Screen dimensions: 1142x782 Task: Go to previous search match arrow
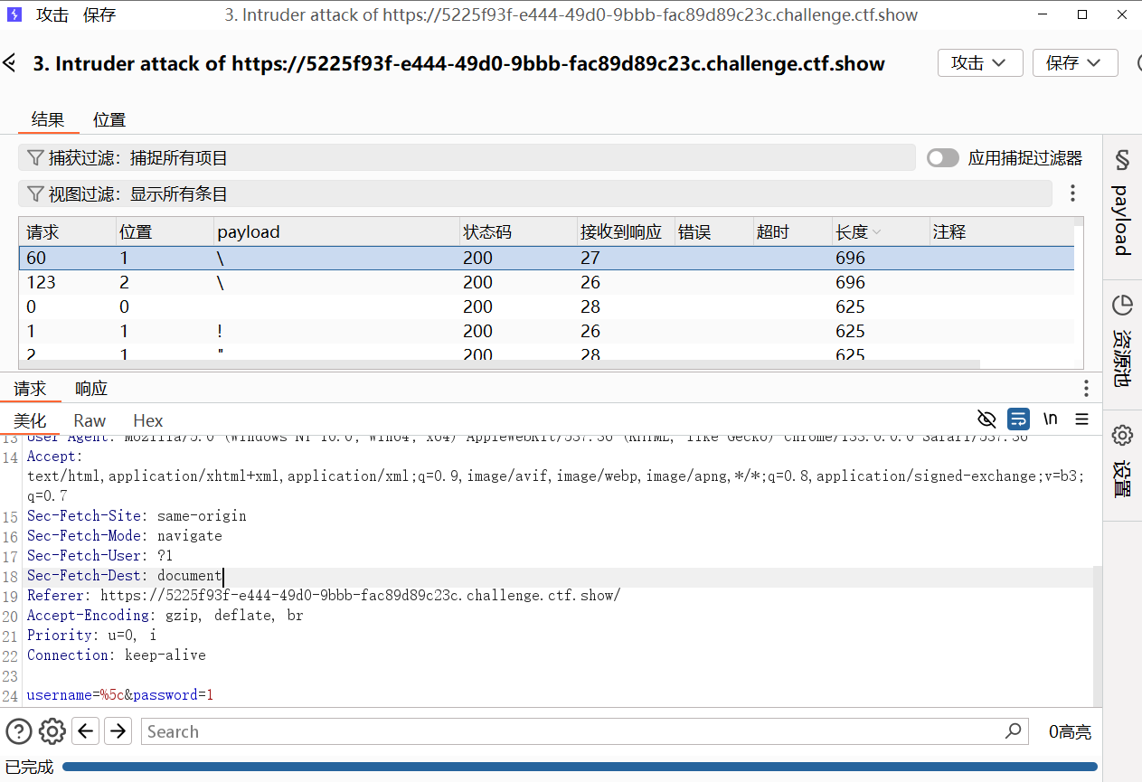point(86,731)
